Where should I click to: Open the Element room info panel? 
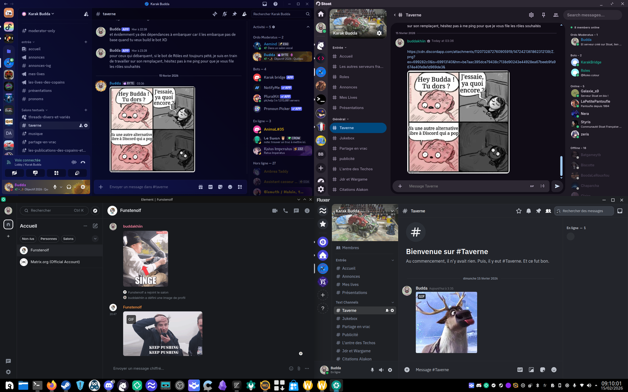[307, 211]
